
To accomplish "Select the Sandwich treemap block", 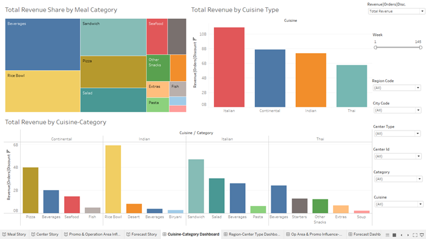I will (x=113, y=37).
